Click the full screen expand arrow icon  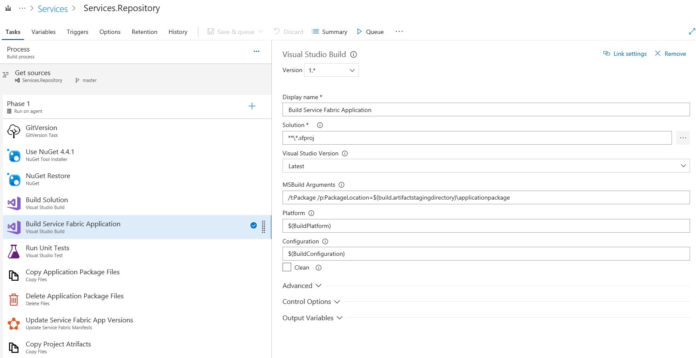pyautogui.click(x=691, y=31)
